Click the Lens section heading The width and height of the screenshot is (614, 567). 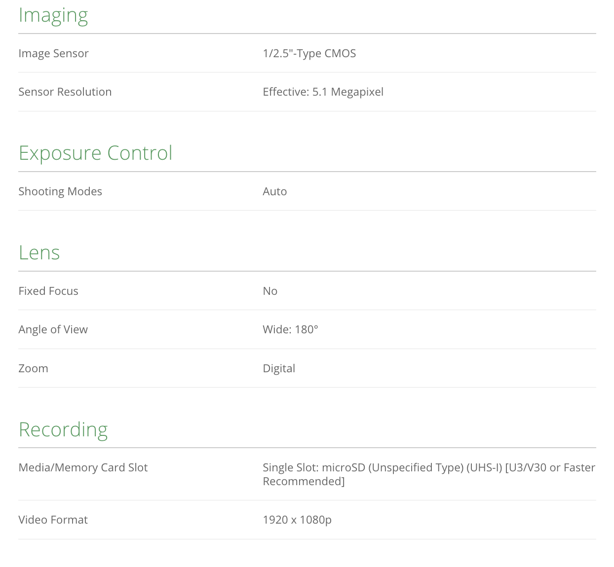coord(39,252)
